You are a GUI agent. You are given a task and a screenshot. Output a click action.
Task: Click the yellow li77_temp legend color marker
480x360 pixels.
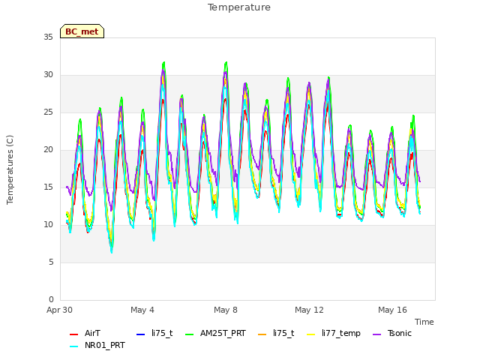coord(311,334)
